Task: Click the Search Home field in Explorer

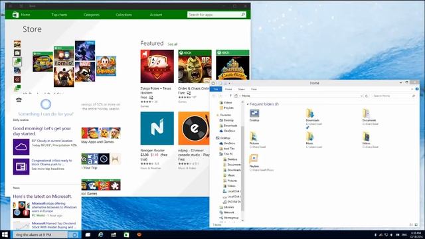Action: pyautogui.click(x=394, y=96)
